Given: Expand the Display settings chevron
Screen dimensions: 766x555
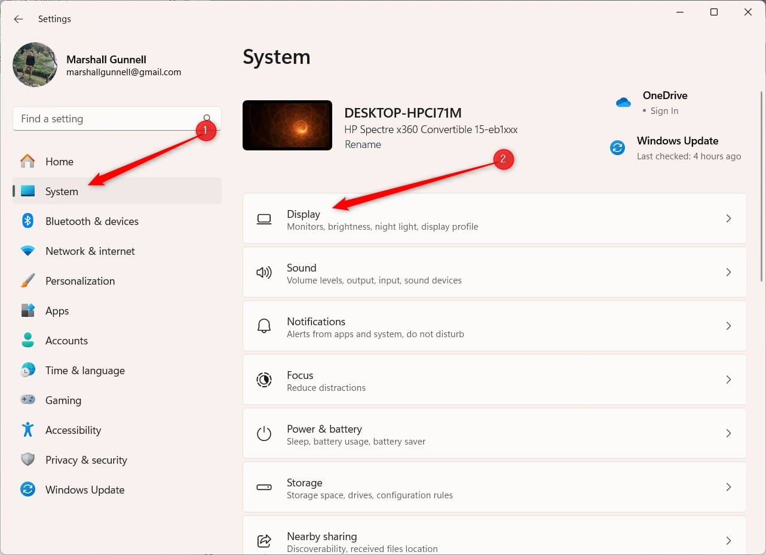Looking at the screenshot, I should [x=728, y=218].
